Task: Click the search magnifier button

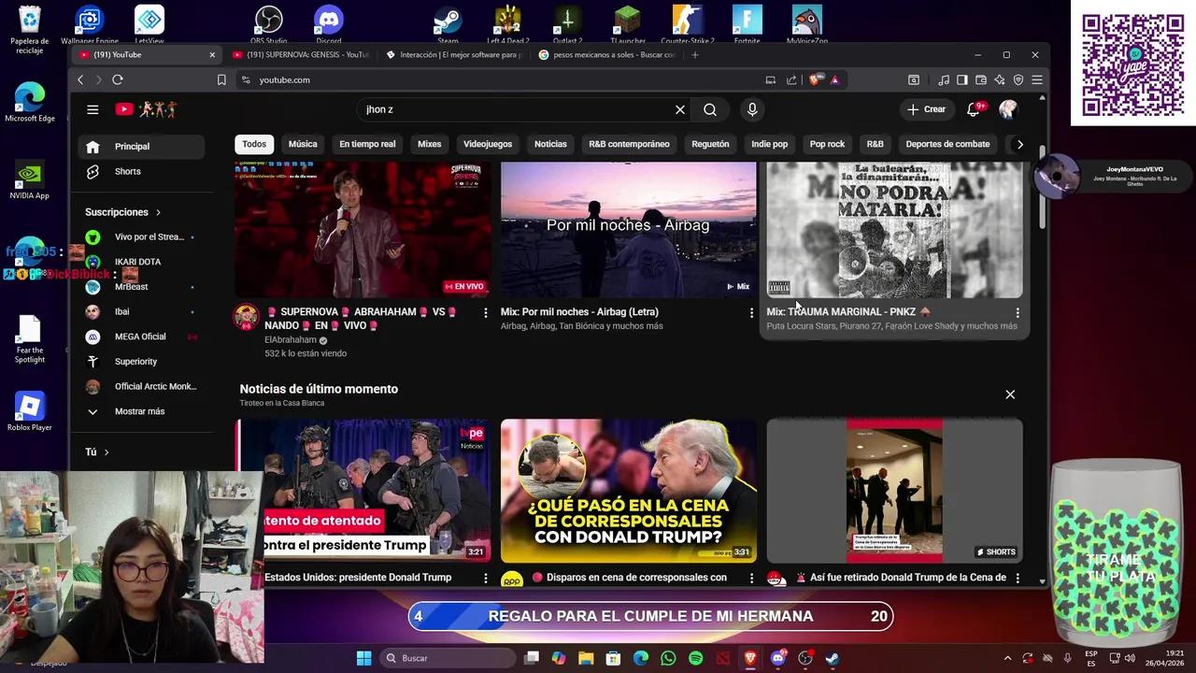Action: tap(710, 109)
